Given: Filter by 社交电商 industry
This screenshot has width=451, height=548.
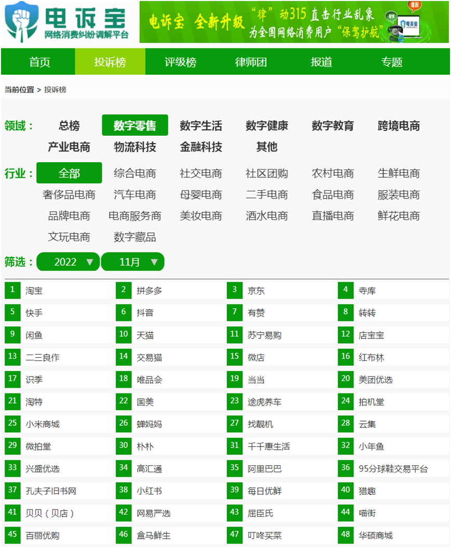Looking at the screenshot, I should click(201, 173).
